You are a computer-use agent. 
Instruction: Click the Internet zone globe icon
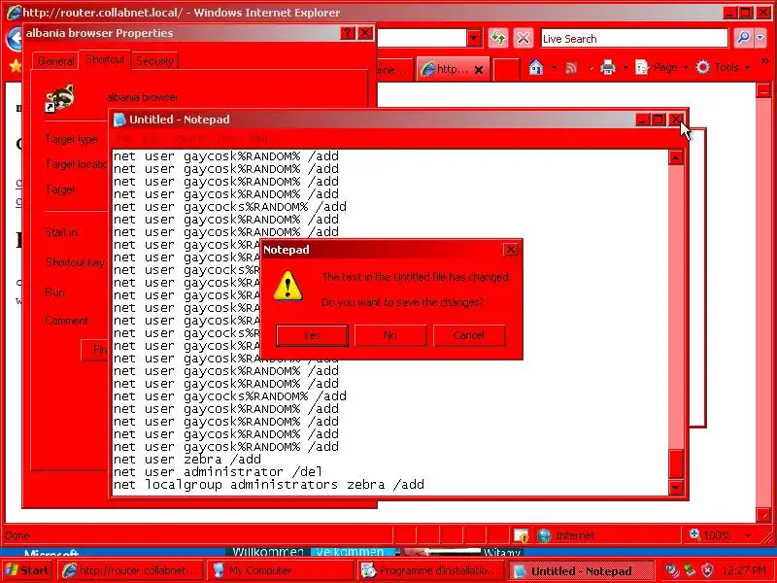pos(544,535)
